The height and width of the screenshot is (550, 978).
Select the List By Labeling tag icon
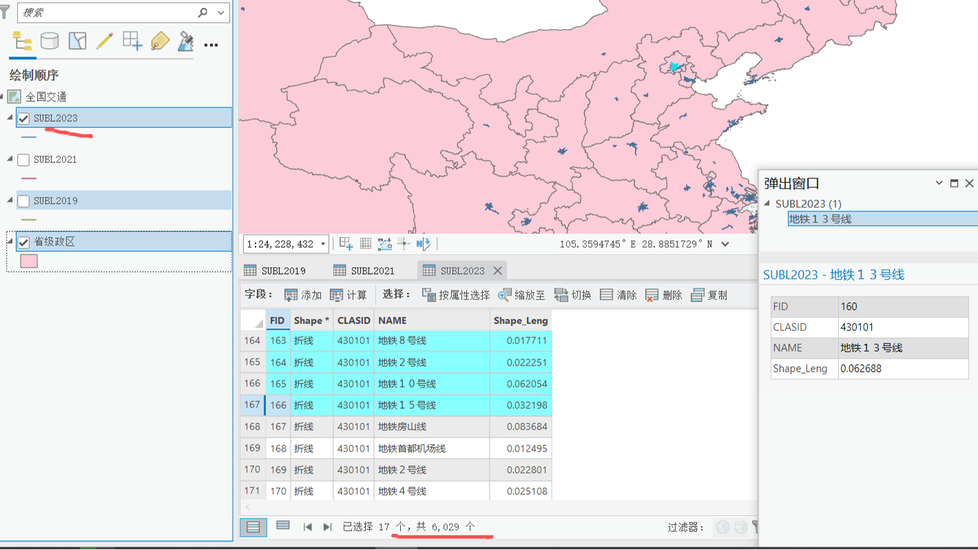coord(160,41)
